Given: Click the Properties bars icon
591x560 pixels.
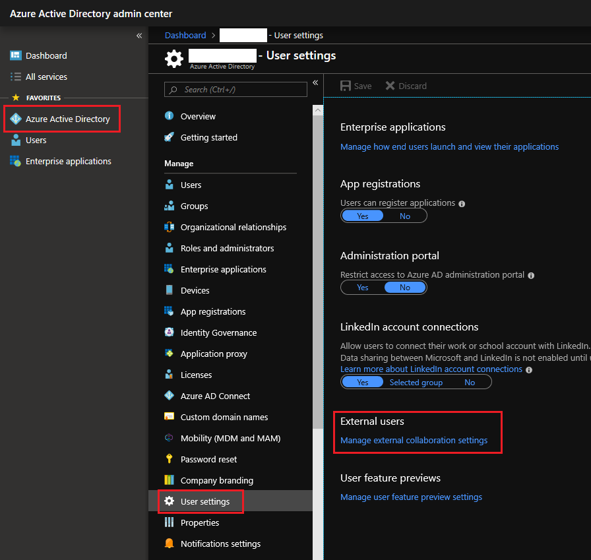Looking at the screenshot, I should 170,522.
